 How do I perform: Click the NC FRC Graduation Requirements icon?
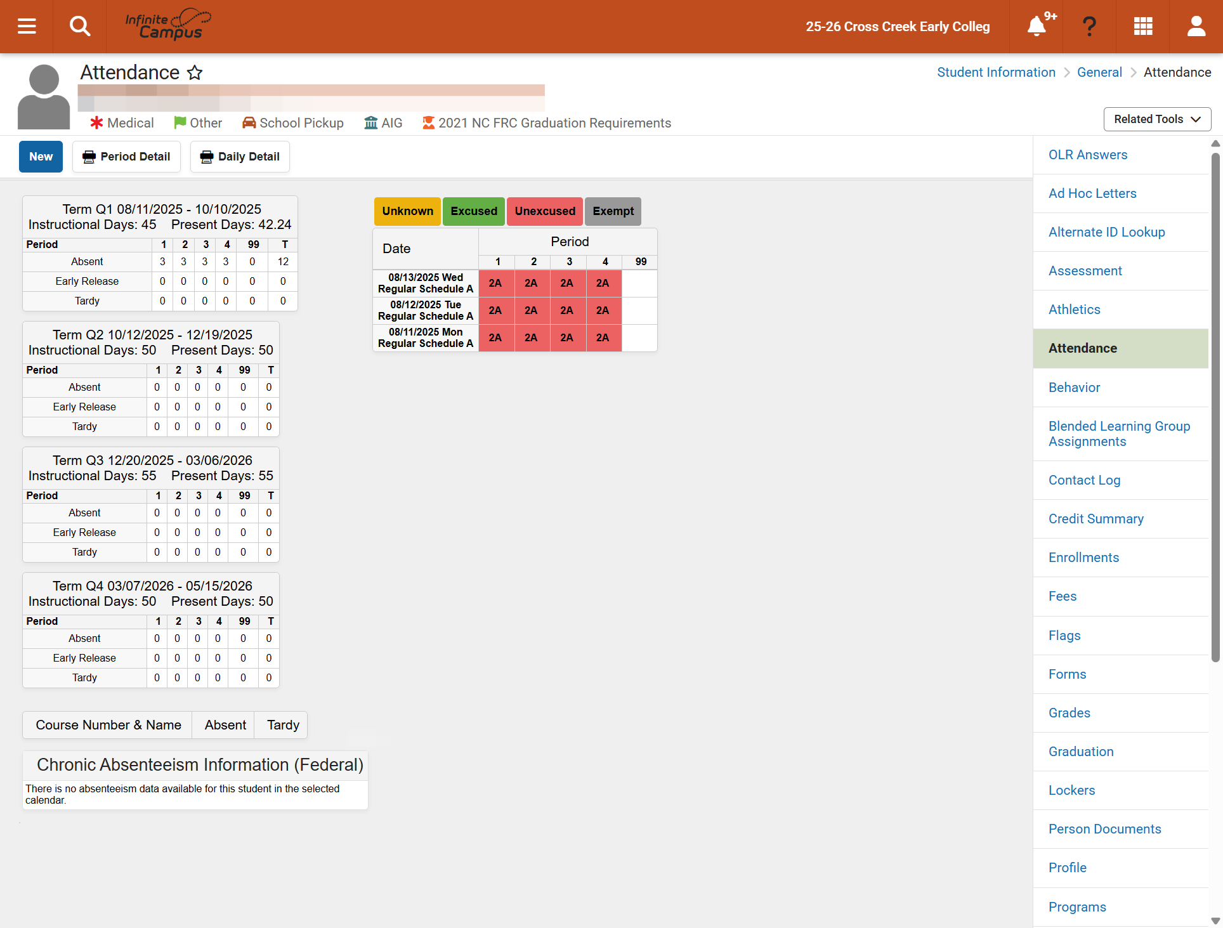pos(429,123)
